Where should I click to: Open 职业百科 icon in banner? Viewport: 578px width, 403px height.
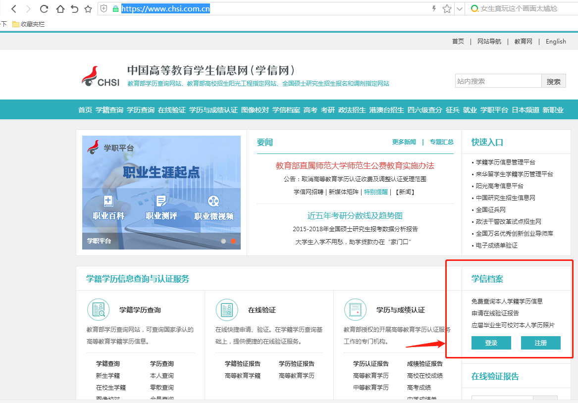pos(108,201)
